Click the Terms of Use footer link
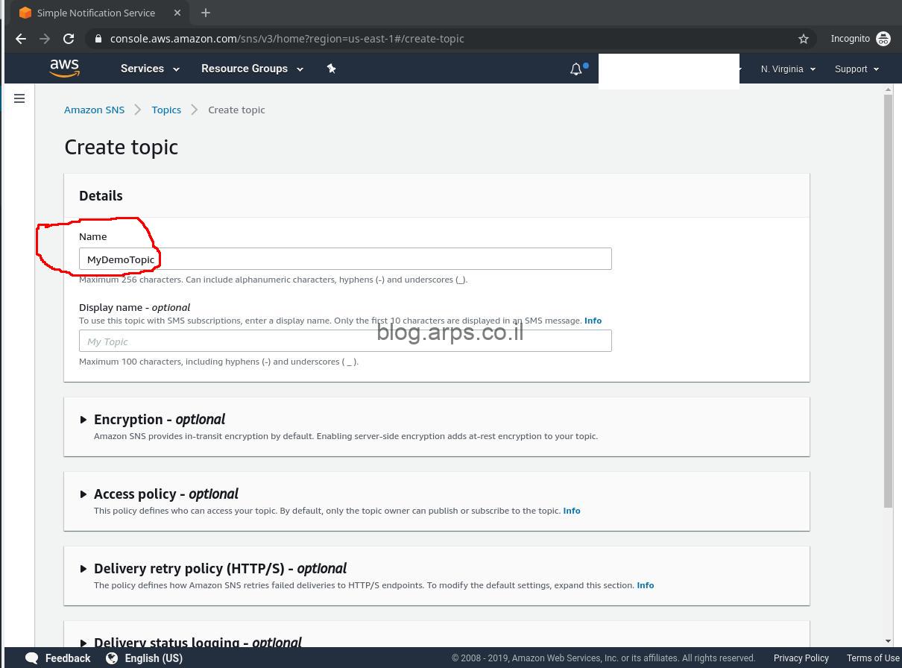 click(x=873, y=658)
